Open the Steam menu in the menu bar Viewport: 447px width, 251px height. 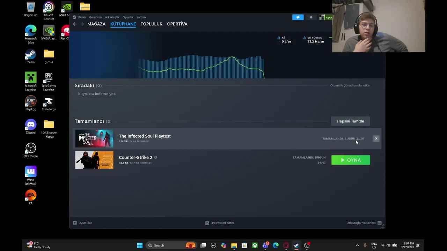coord(81,17)
